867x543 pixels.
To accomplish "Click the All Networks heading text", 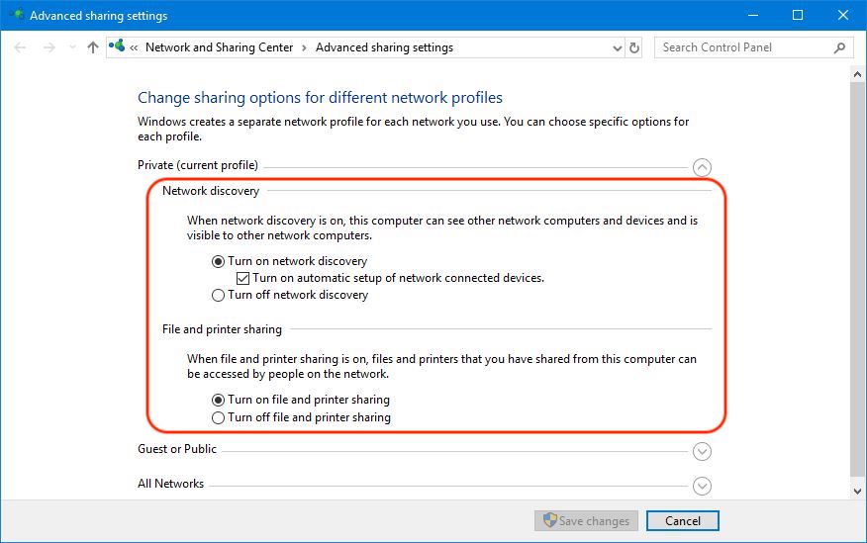I will coord(171,484).
